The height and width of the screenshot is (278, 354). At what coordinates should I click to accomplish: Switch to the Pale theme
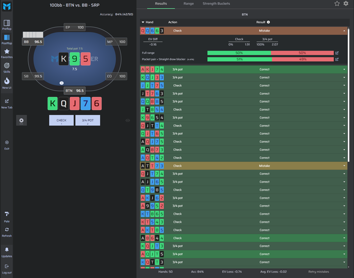point(7,217)
